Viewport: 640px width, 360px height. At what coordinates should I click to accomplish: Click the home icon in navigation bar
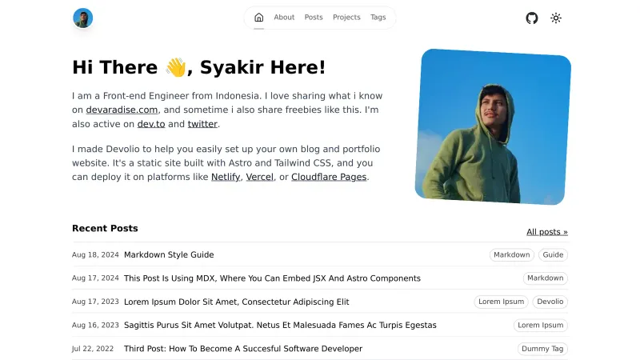point(258,18)
